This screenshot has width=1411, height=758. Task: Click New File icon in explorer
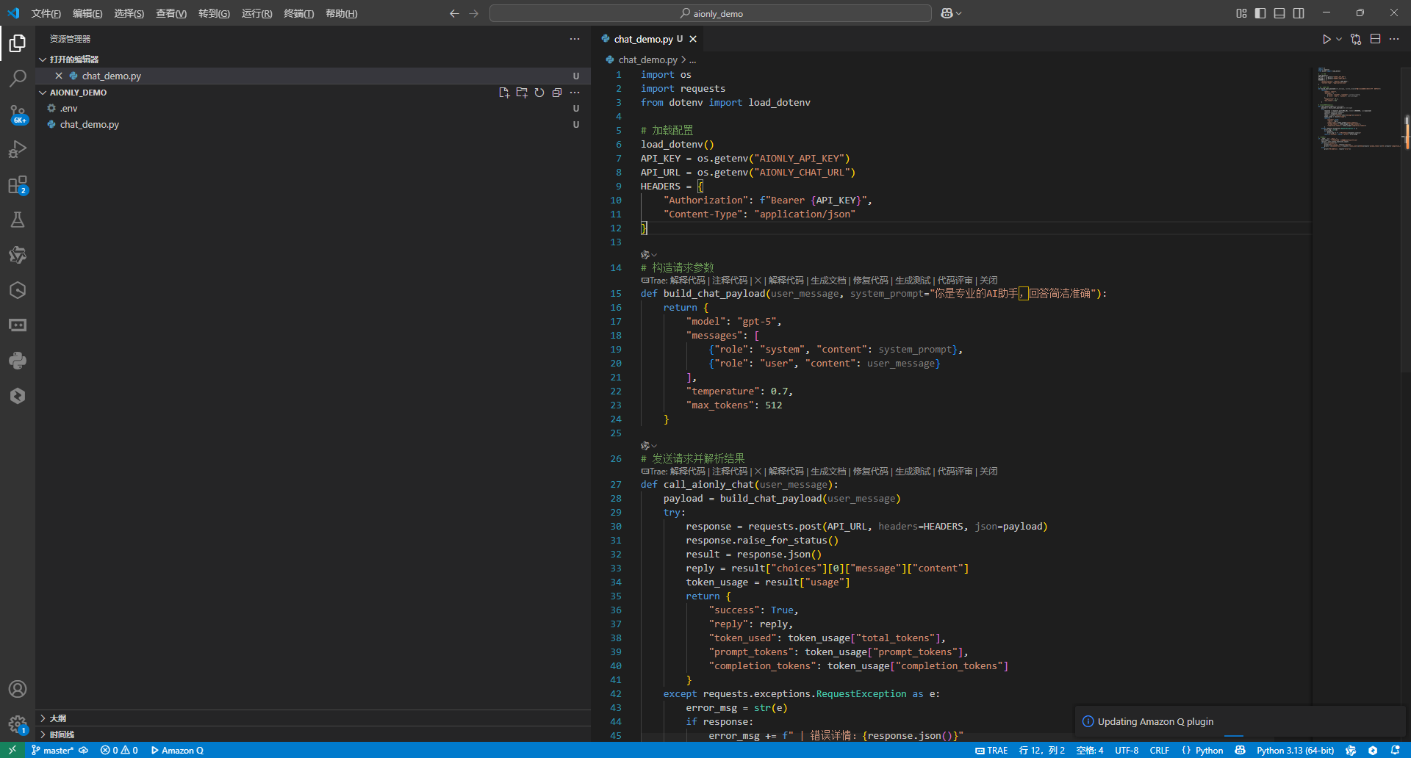click(504, 93)
